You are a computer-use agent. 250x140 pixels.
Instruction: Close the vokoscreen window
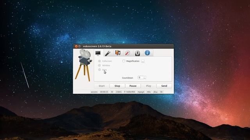(x=76, y=46)
